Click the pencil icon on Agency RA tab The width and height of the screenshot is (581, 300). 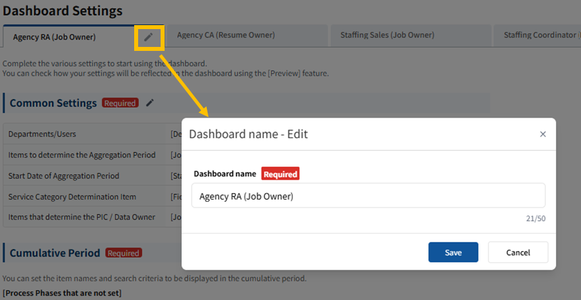click(149, 37)
